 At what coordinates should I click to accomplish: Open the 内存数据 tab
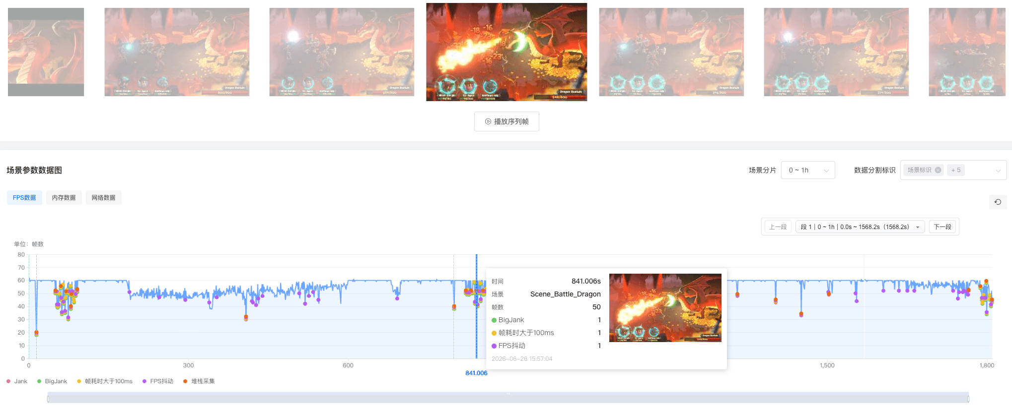pos(64,198)
